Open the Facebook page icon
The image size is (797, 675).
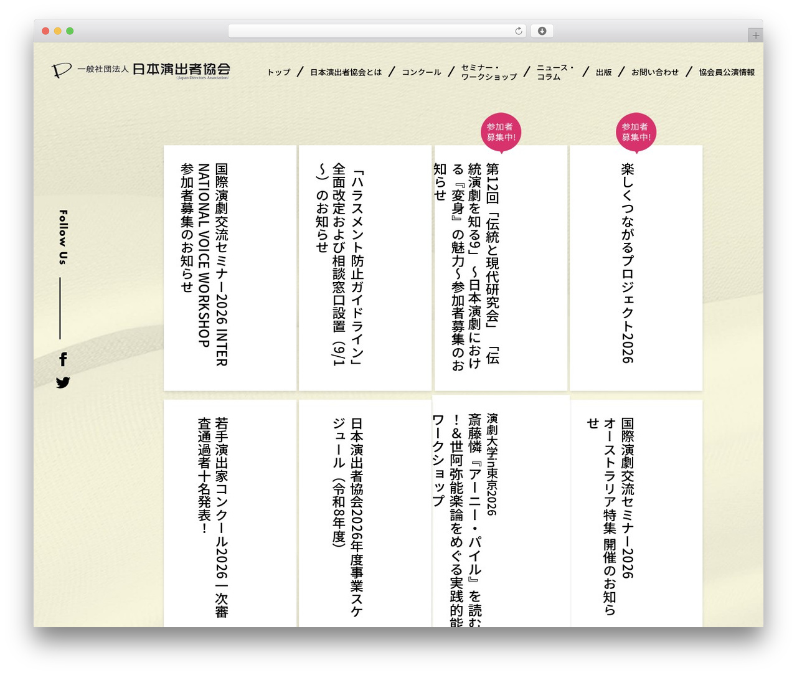(x=63, y=359)
